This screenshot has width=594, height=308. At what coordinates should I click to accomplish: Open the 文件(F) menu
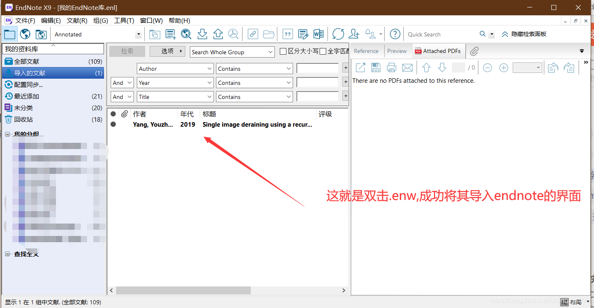click(x=25, y=20)
